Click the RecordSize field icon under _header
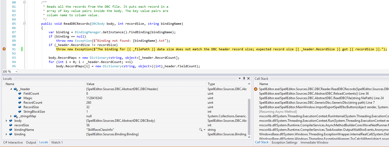 pyautogui.click(x=20, y=107)
